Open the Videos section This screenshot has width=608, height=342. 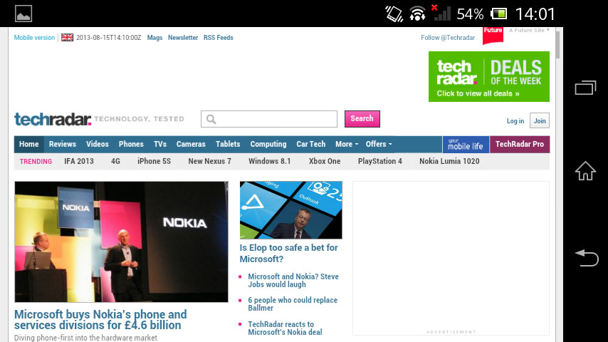pyautogui.click(x=98, y=144)
